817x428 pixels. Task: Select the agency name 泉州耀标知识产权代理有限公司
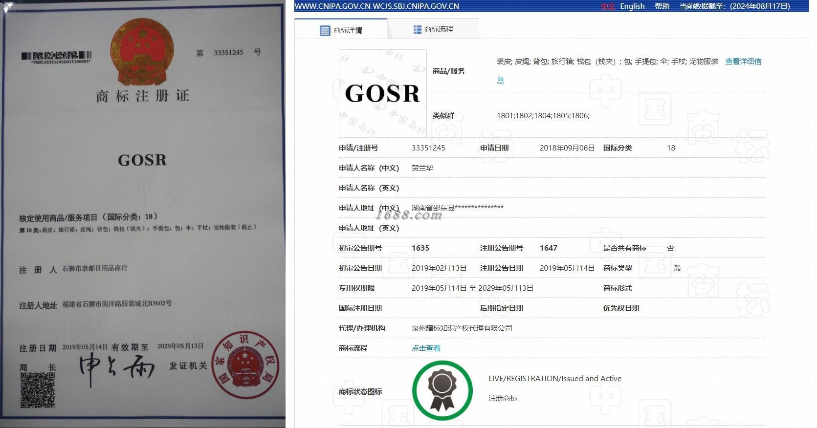coord(462,328)
